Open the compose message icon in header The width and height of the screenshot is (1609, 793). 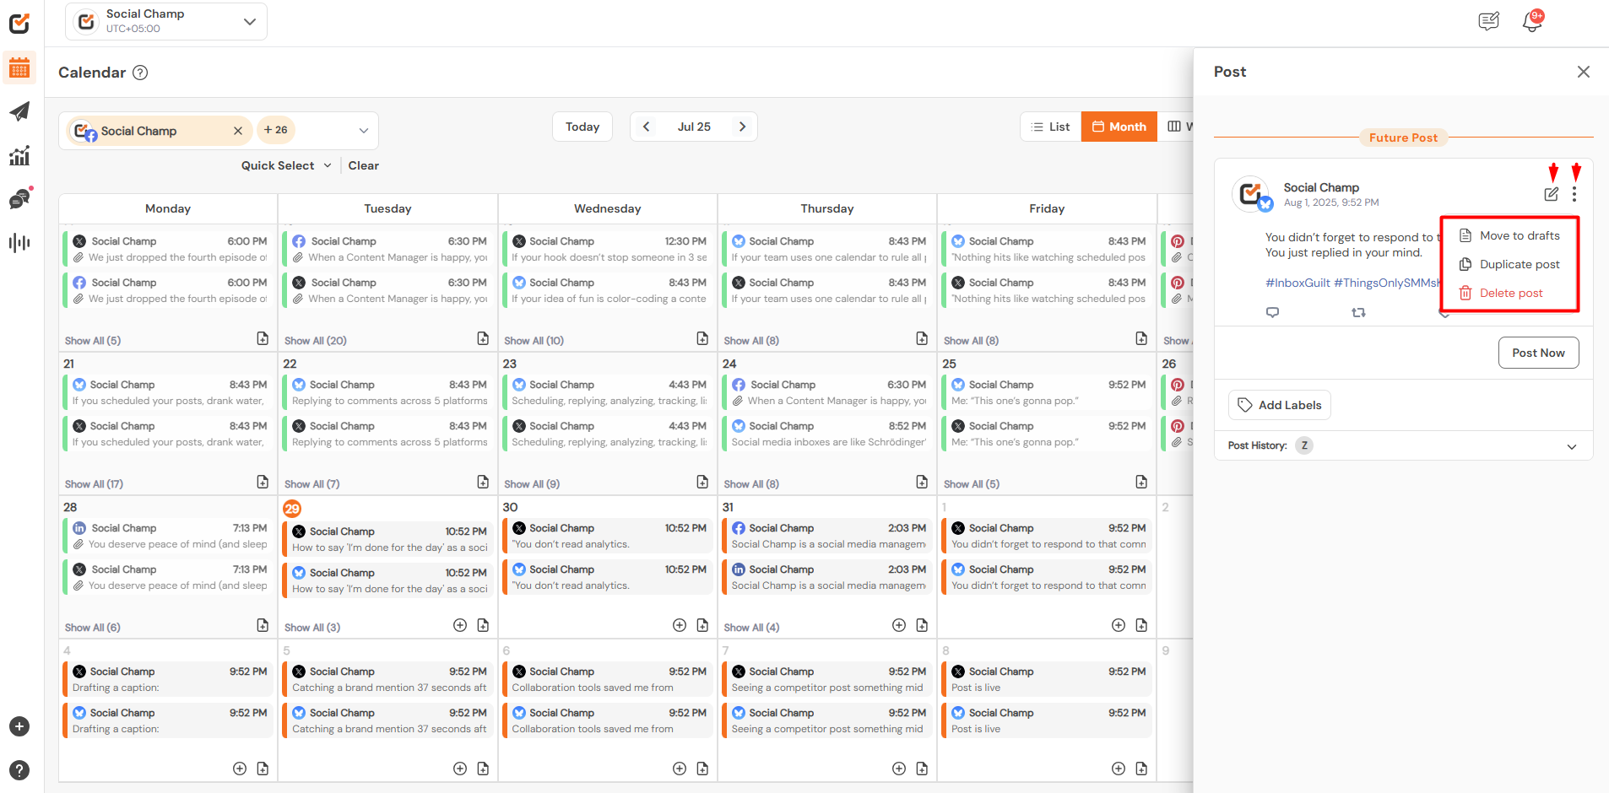[1489, 21]
